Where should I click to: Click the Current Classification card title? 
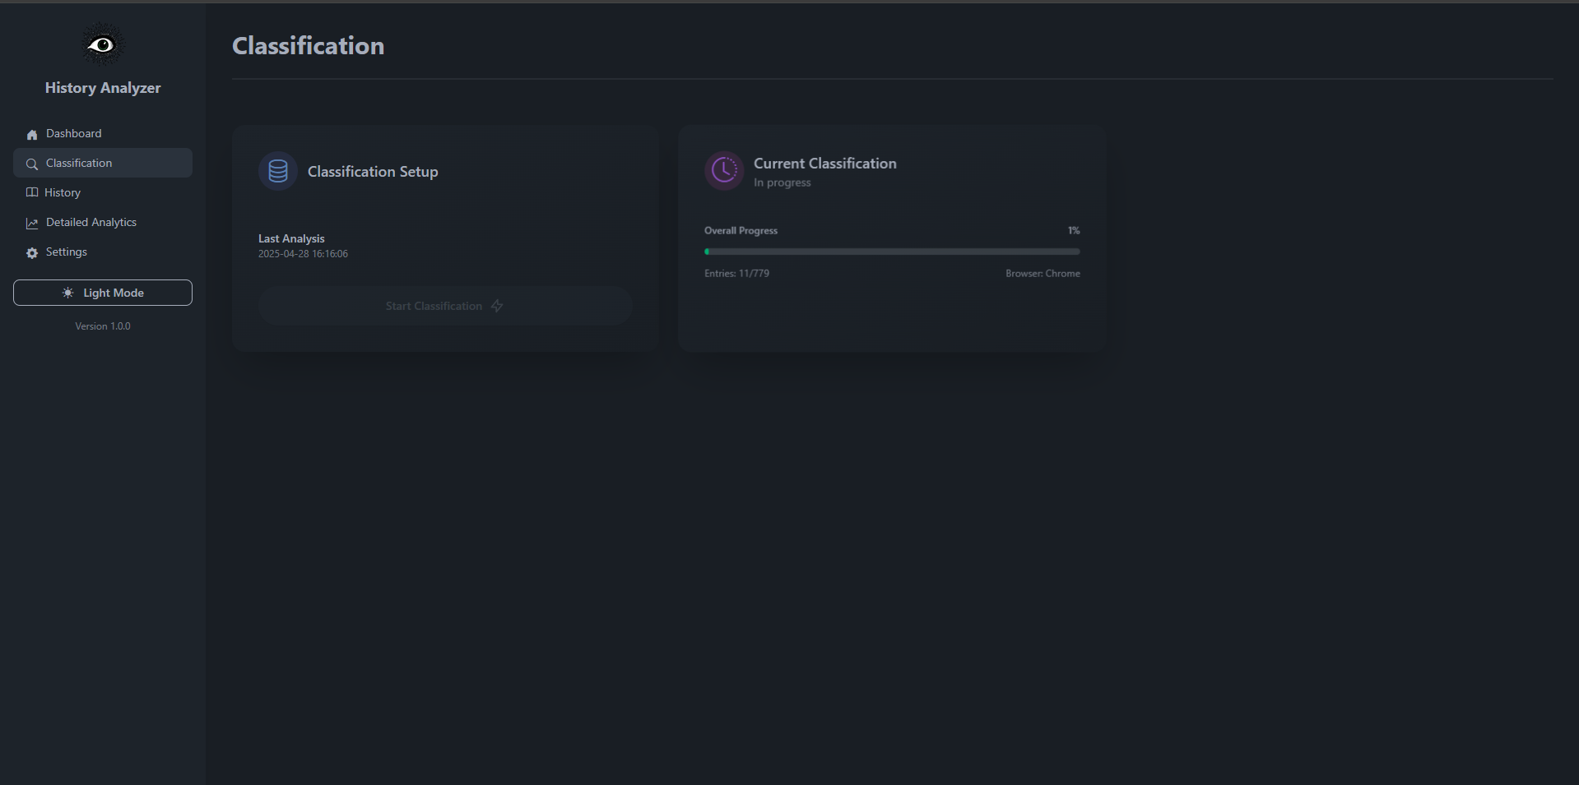coord(825,163)
